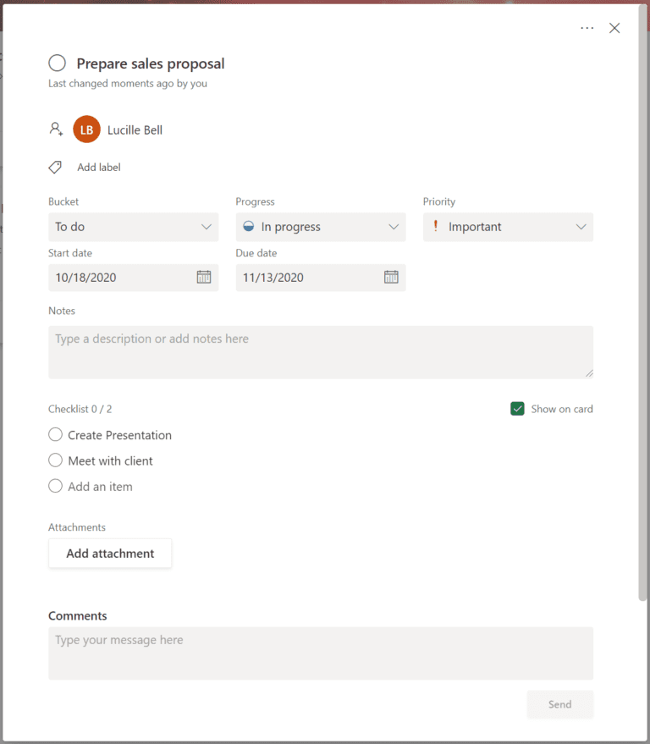Screen dimensions: 650x744
Task: Click into the Notes description area
Action: pyautogui.click(x=321, y=351)
